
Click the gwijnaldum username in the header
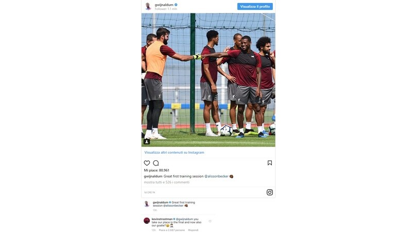[x=164, y=5]
